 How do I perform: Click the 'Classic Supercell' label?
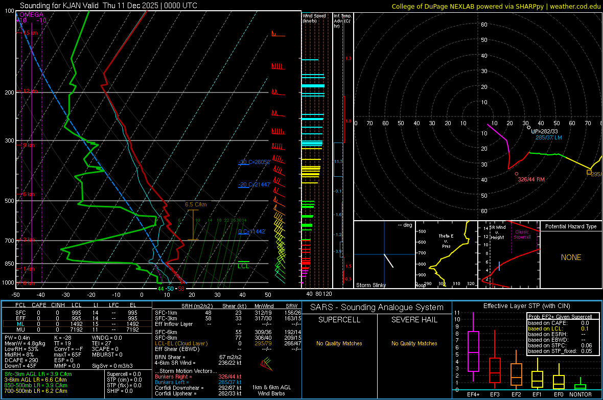pos(522,234)
